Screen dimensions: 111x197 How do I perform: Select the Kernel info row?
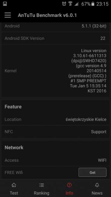[x=55, y=71]
